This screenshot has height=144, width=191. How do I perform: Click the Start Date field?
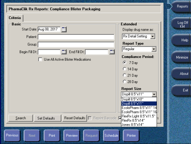point(49,29)
